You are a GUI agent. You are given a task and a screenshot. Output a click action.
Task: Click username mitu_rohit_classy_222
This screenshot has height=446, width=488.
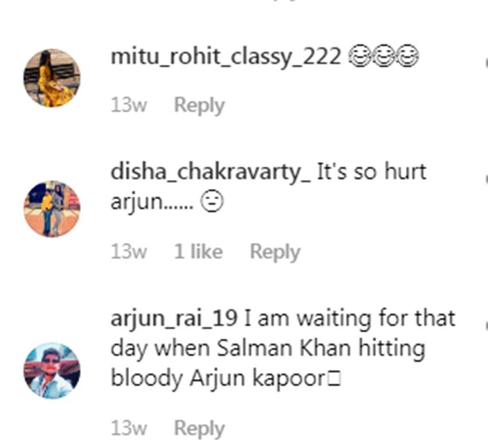click(226, 57)
